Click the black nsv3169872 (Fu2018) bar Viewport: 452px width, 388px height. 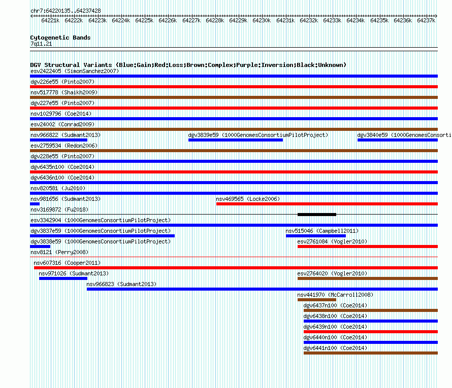[317, 215]
